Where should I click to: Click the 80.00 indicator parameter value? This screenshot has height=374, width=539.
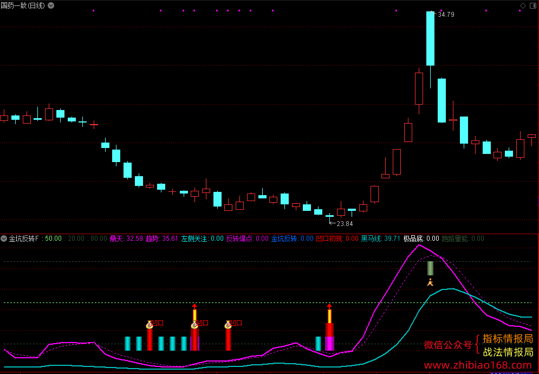pos(99,238)
